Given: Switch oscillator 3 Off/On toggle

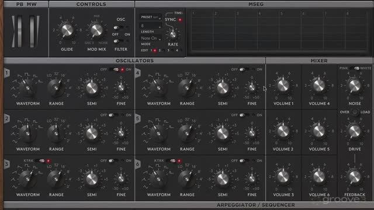Looking at the screenshot, I should (116, 161).
